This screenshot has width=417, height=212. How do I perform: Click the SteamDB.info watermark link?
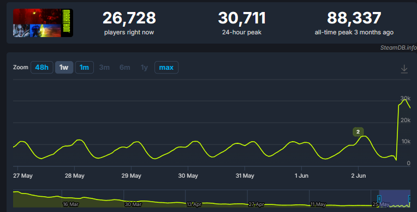398,47
